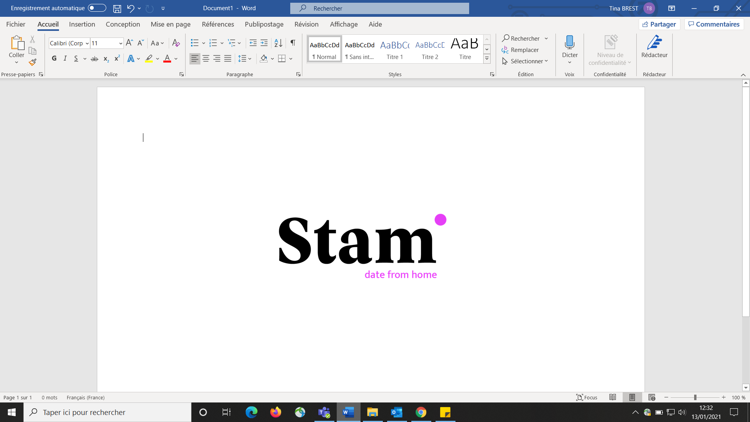Click the bullet list icon
This screenshot has height=422, width=750.
click(195, 43)
